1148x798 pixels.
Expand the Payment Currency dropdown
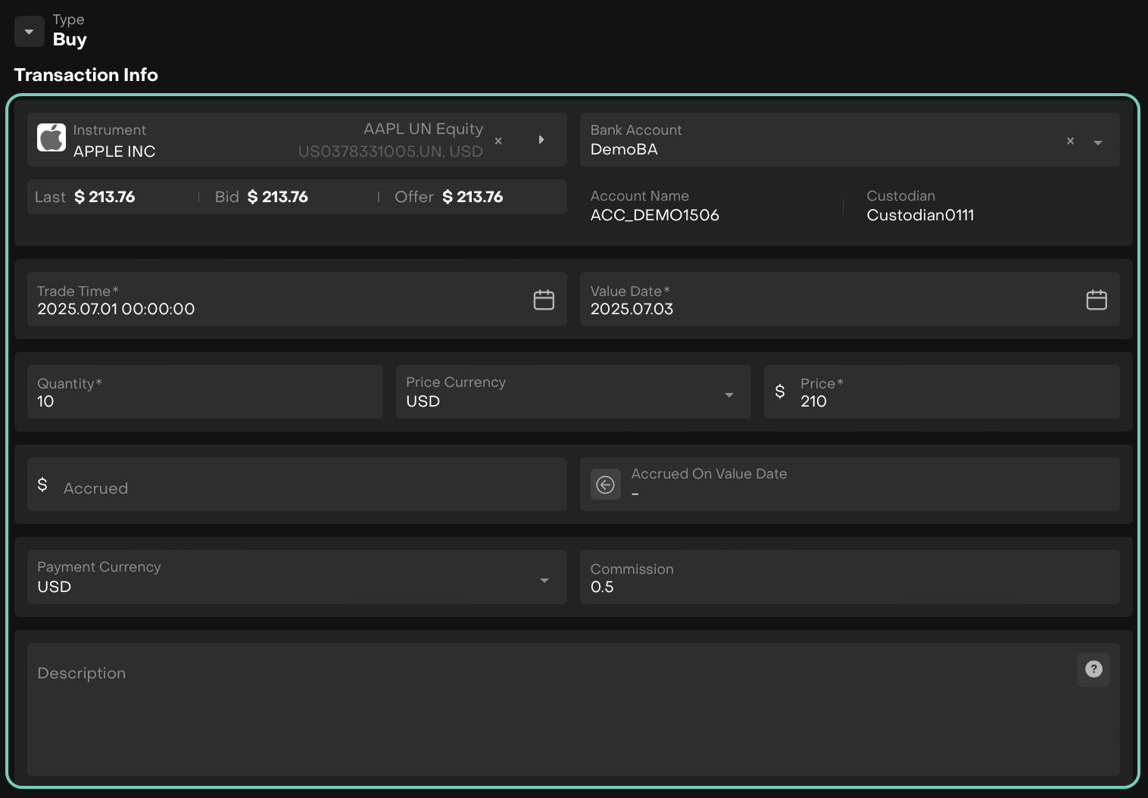[x=544, y=581]
